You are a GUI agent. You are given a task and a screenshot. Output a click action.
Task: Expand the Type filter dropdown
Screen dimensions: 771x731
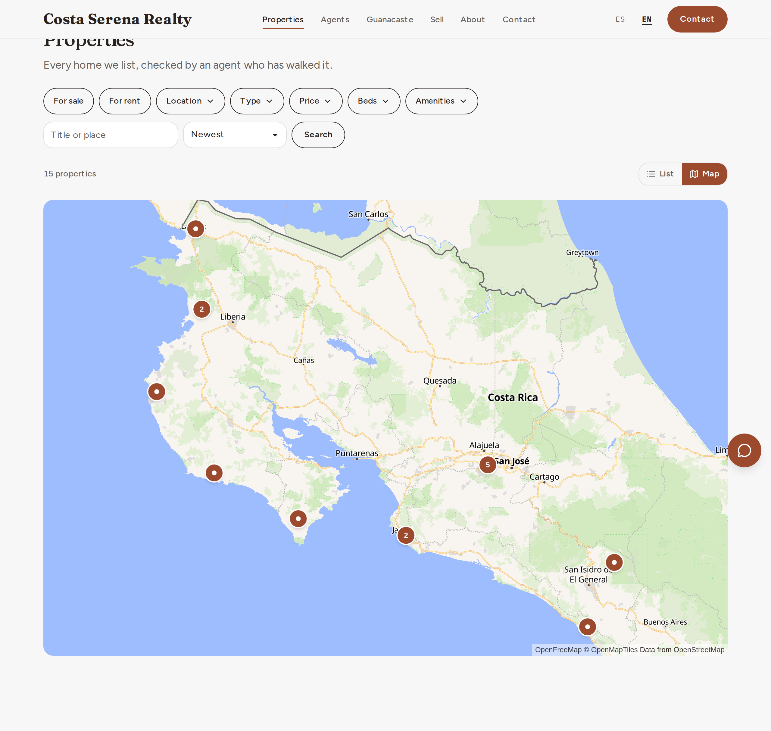(x=257, y=101)
